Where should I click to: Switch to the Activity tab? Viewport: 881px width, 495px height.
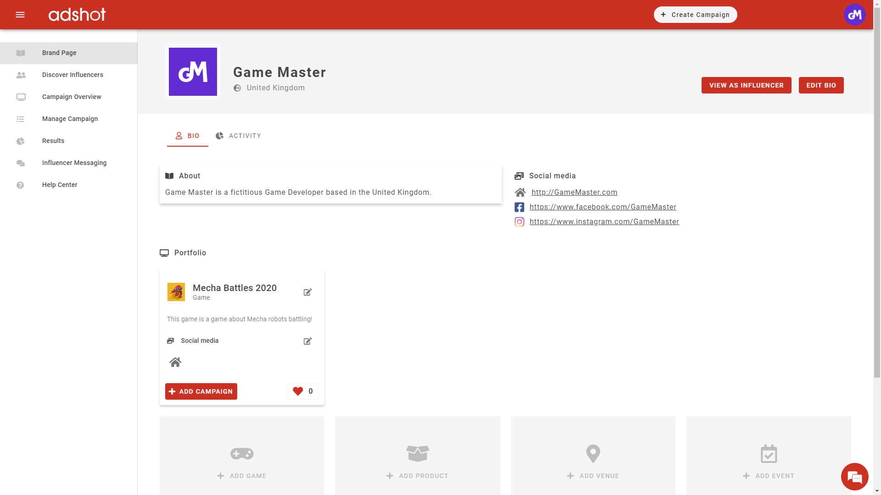point(239,136)
